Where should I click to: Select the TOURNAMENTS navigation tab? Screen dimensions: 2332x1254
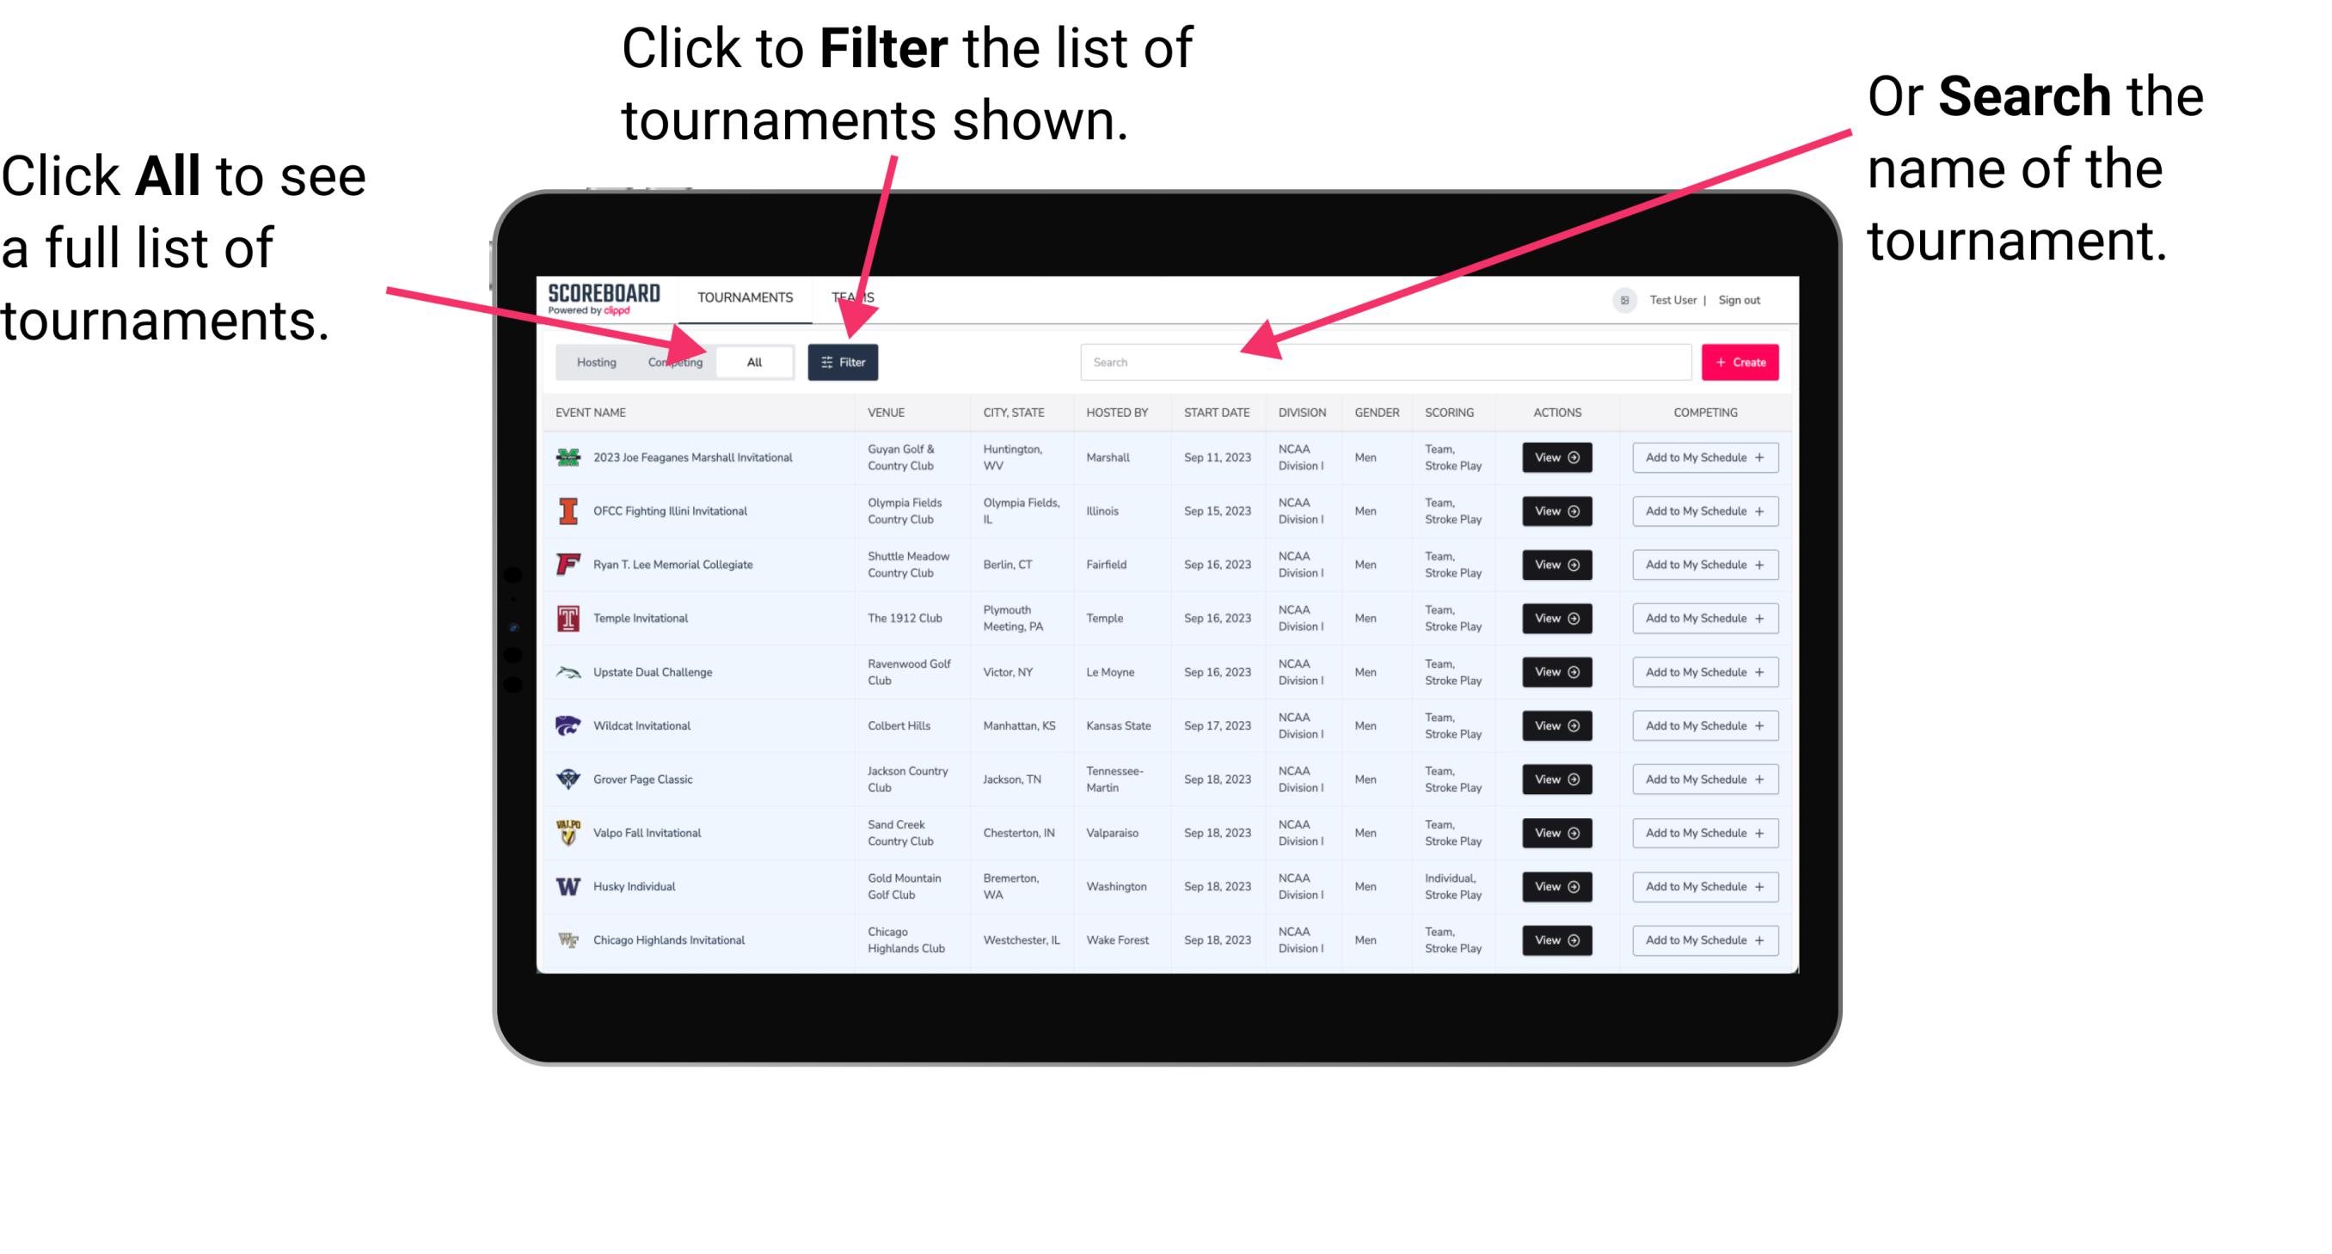(x=741, y=297)
